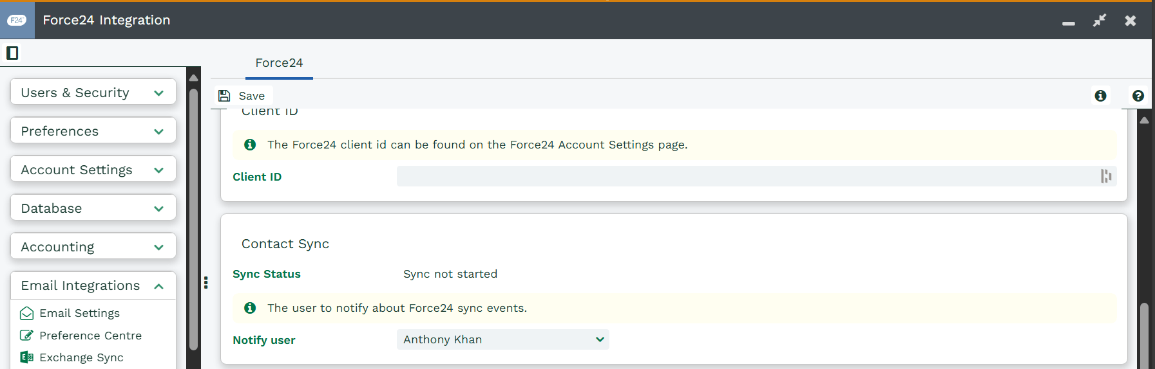This screenshot has width=1155, height=369.
Task: Collapse the Email Integrations section
Action: tap(93, 285)
